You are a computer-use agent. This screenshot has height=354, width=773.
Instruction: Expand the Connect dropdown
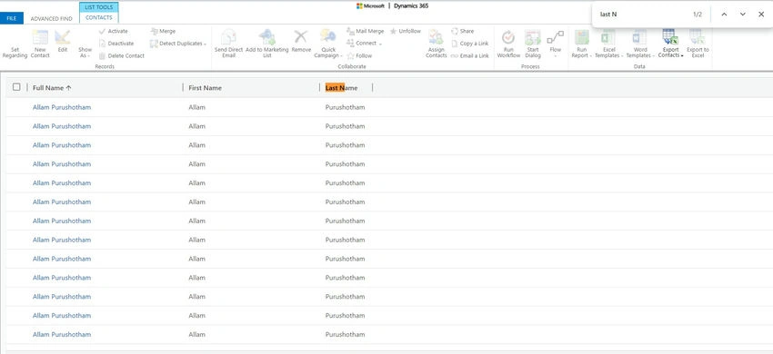click(365, 44)
